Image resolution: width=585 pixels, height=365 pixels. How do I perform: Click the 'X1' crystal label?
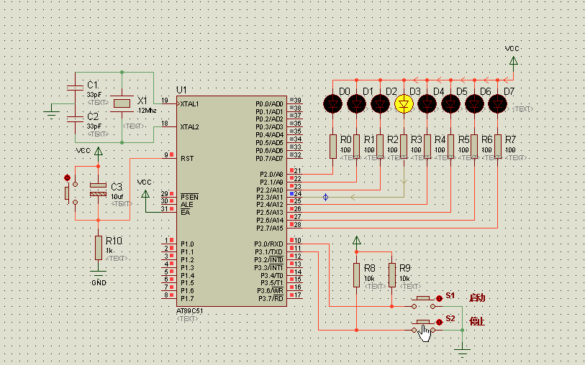pyautogui.click(x=142, y=101)
